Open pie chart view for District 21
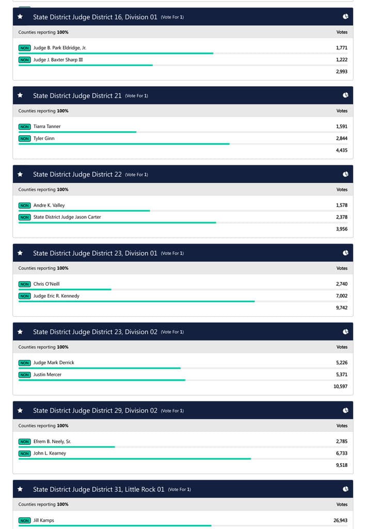This screenshot has width=366, height=529. point(345,96)
